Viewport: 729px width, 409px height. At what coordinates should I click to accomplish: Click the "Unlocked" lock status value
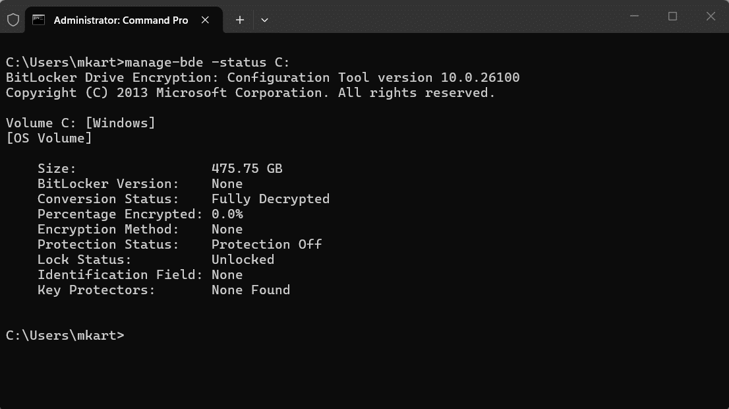click(243, 259)
